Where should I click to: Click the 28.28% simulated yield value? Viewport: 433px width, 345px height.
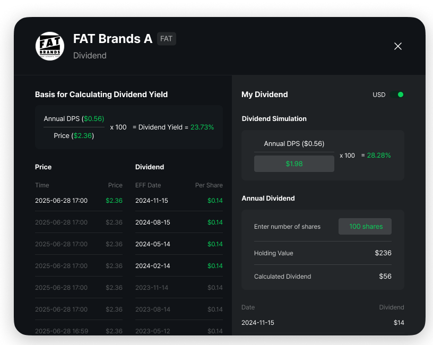[x=378, y=155]
